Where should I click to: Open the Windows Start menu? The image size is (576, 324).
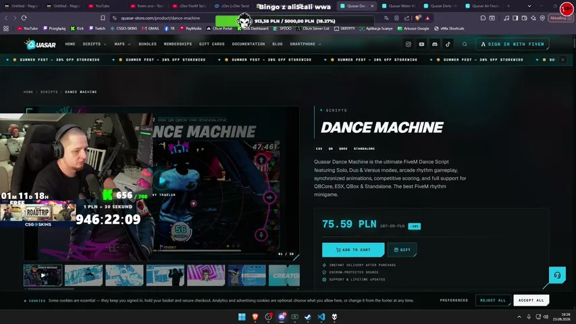click(x=242, y=317)
